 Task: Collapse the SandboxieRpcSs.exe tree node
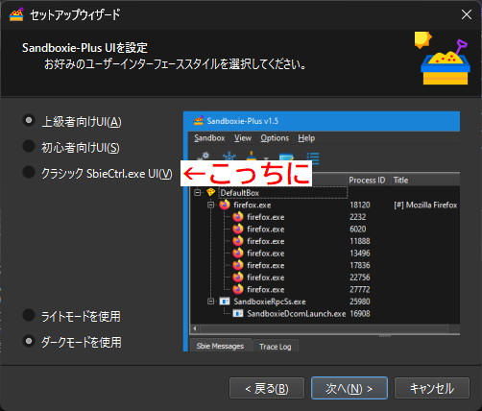[x=210, y=302]
